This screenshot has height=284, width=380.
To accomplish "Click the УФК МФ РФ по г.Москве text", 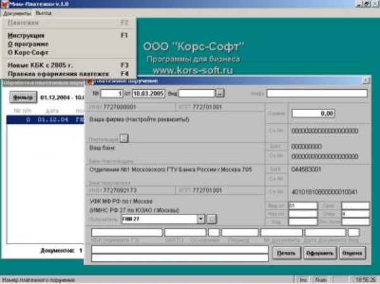I will tap(121, 201).
